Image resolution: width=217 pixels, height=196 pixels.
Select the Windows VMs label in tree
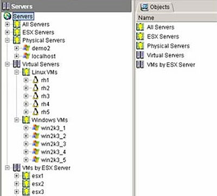[x=50, y=120]
